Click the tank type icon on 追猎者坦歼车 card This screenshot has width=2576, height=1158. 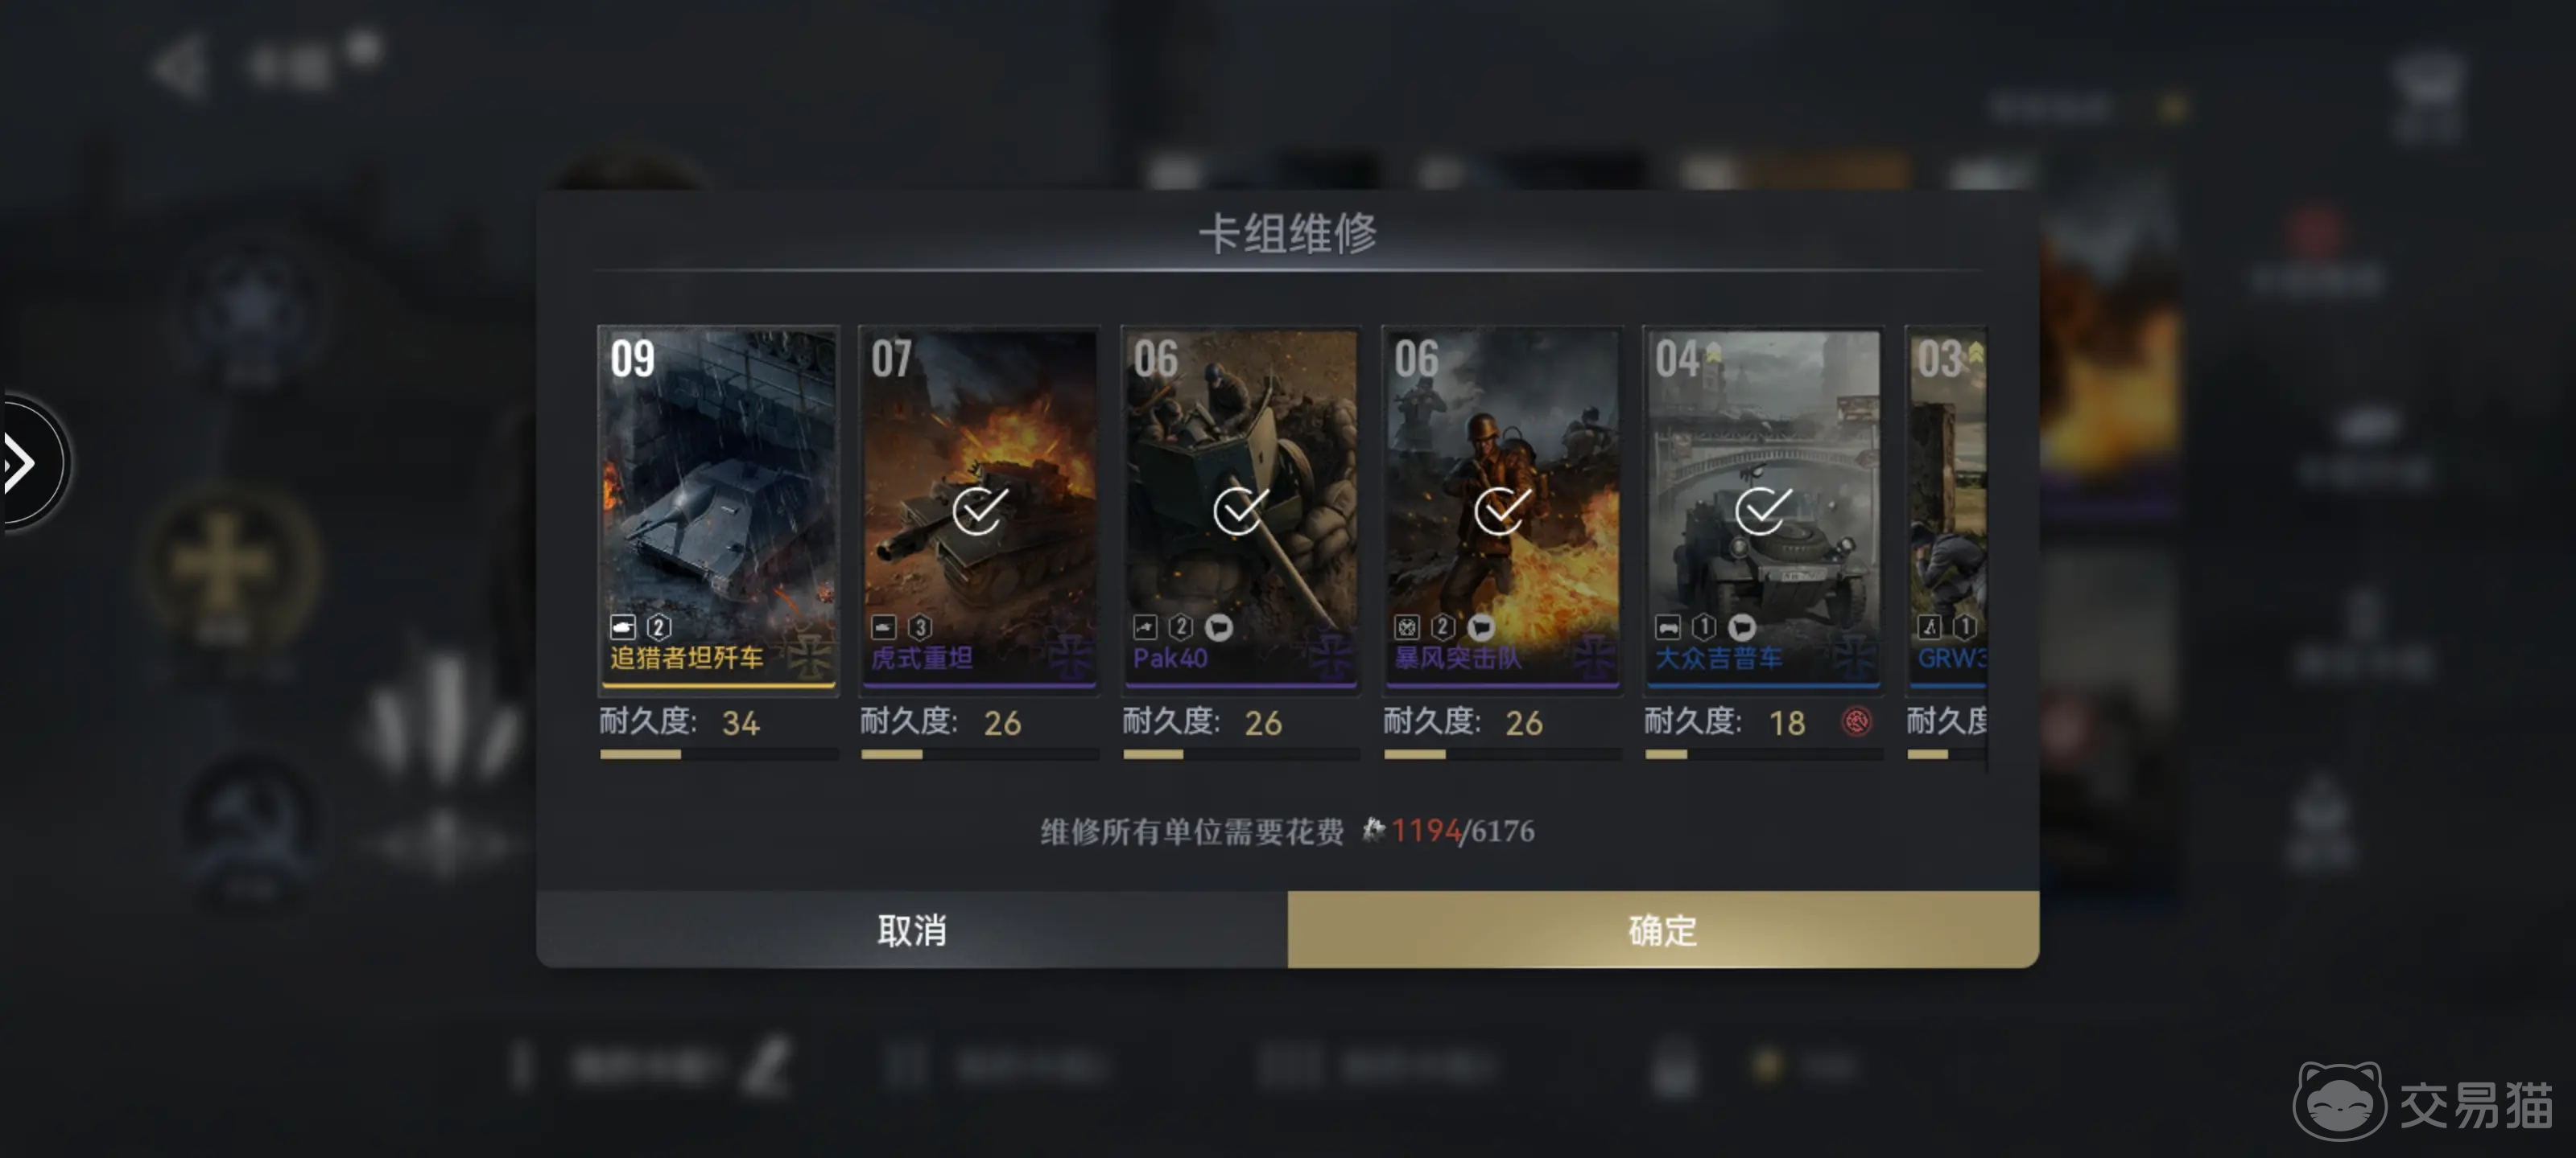(623, 626)
